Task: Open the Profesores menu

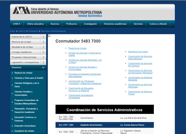Action: 71,24
